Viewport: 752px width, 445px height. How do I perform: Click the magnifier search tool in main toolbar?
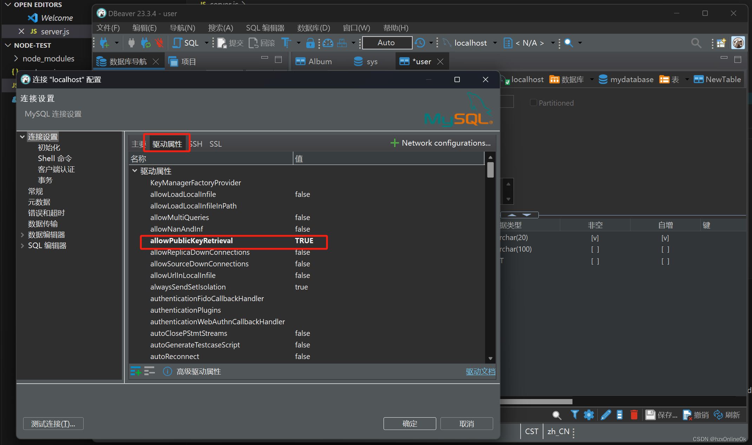tap(569, 43)
